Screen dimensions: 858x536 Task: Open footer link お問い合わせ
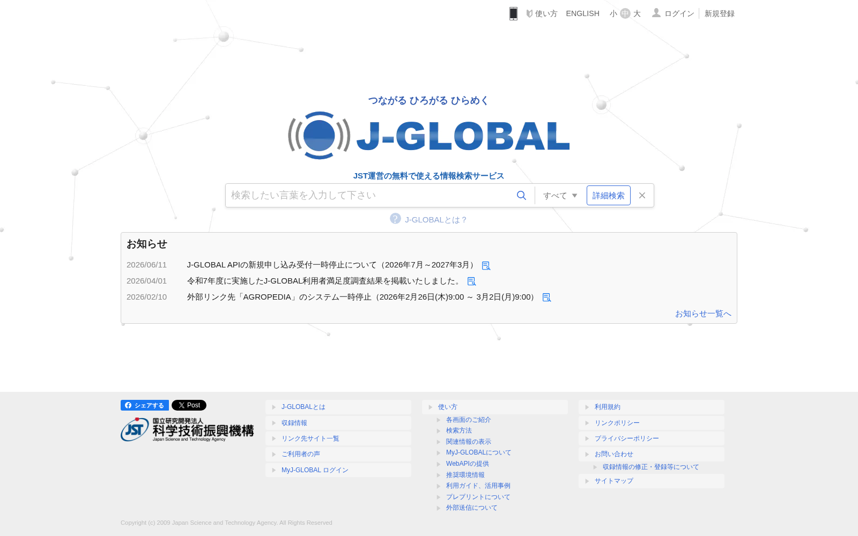click(651, 454)
